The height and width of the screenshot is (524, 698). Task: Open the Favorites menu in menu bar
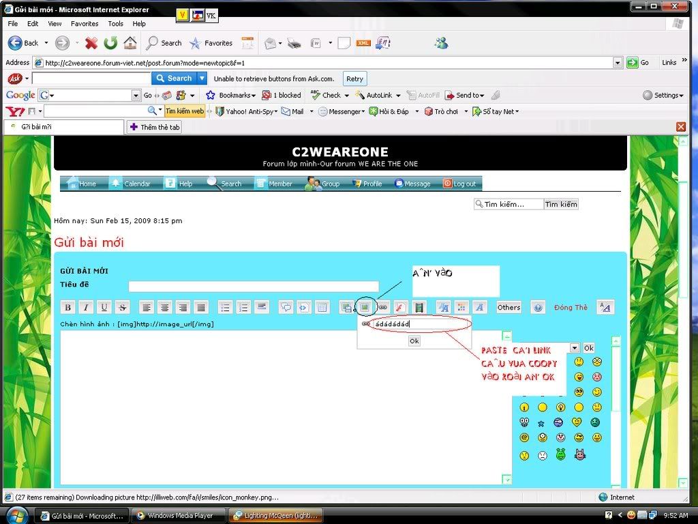click(x=85, y=24)
